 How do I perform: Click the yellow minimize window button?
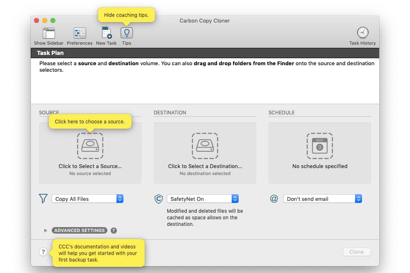point(45,20)
